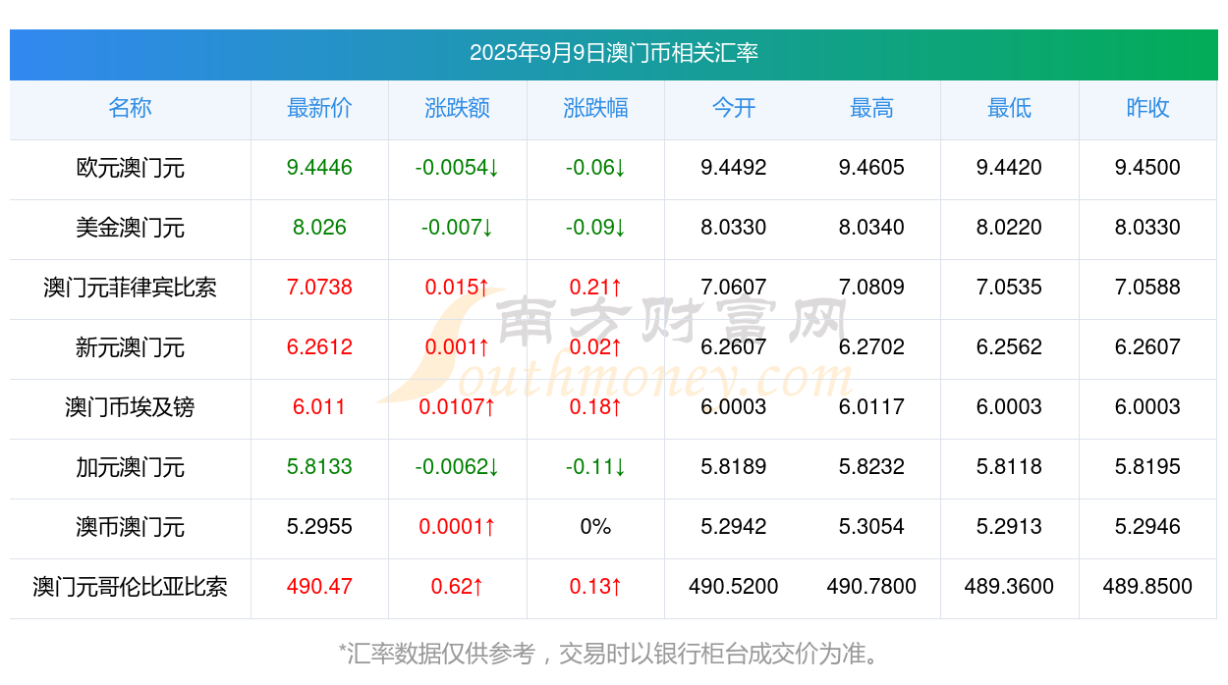Click the 新元澳门元 row name
Viewport: 1228px width, 685px height.
pyautogui.click(x=130, y=347)
